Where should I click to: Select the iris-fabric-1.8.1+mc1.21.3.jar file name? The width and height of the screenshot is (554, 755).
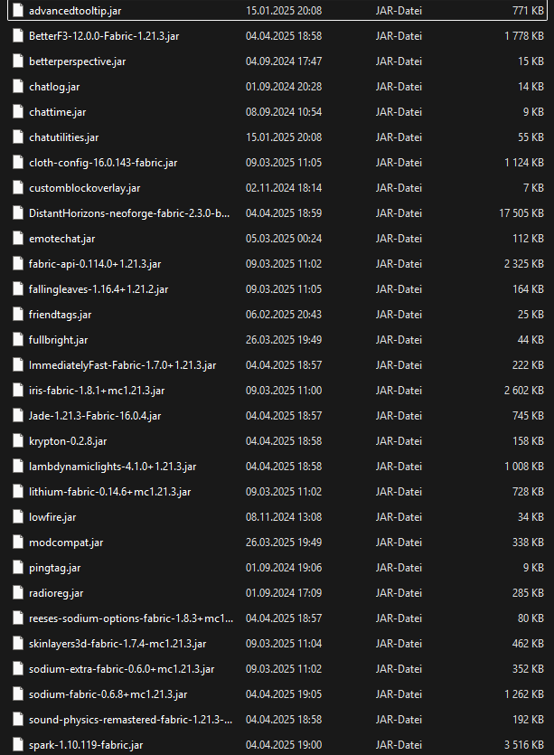(97, 390)
